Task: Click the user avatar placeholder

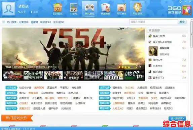Action: 9,9
